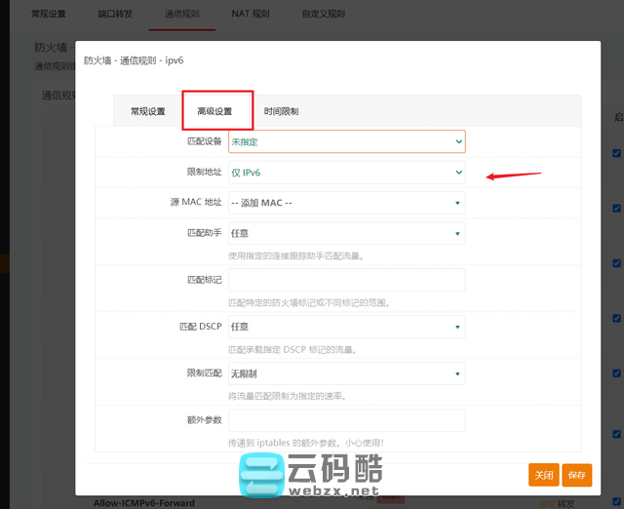Expand the 匹配助手 dropdown
624x509 pixels.
click(x=346, y=233)
